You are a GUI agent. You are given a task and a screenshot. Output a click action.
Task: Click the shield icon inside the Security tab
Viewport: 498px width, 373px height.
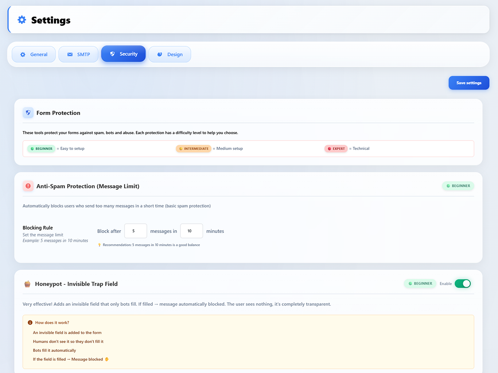(112, 53)
